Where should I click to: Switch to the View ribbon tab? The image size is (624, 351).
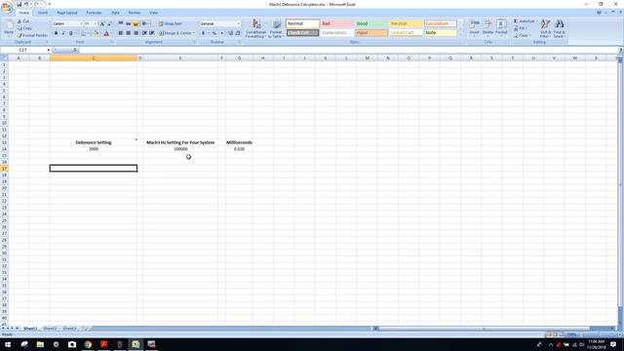click(154, 13)
